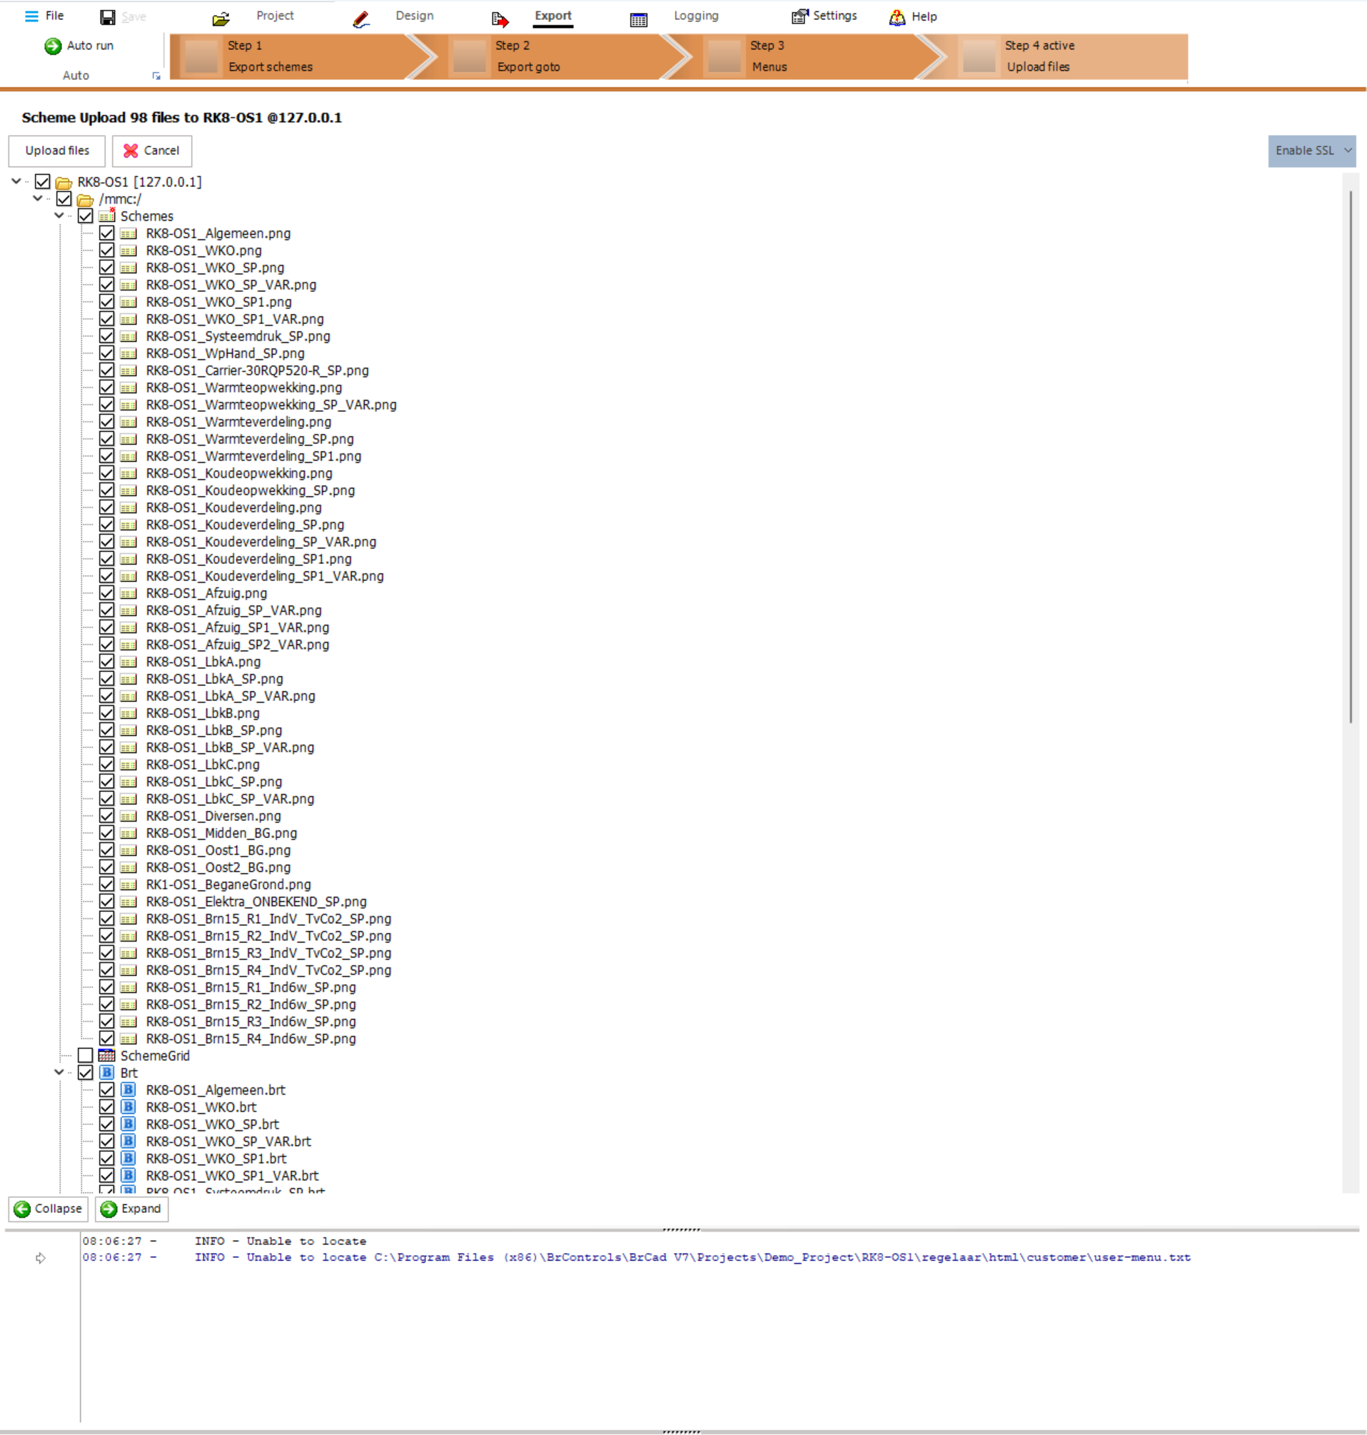
Task: Click the green Auto run arrow icon
Action: coord(54,46)
